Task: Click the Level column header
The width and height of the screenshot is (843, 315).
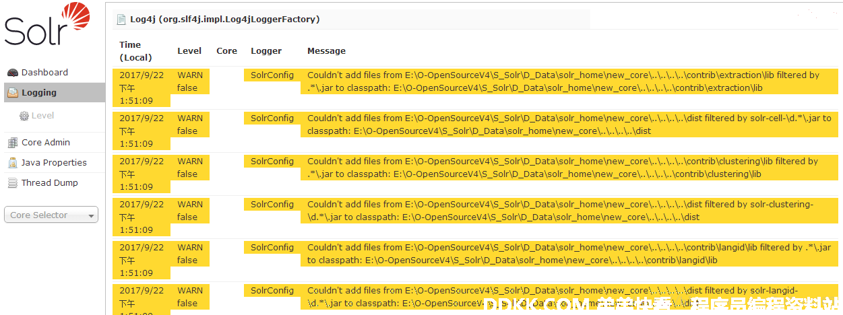Action: click(x=189, y=51)
